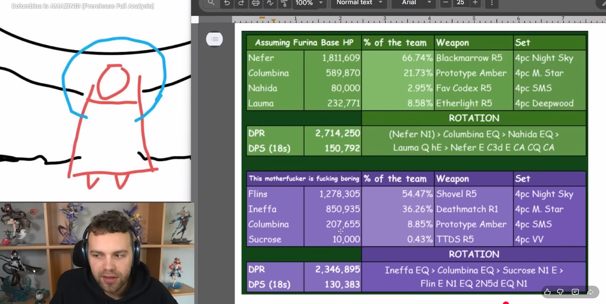This screenshot has width=606, height=304.
Task: Select the 'Ineffa' name cell
Action: 275,209
